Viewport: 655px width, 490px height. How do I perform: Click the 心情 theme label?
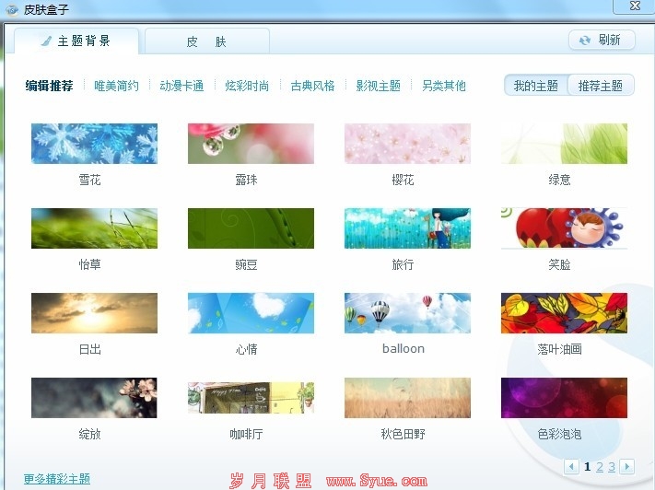[247, 349]
